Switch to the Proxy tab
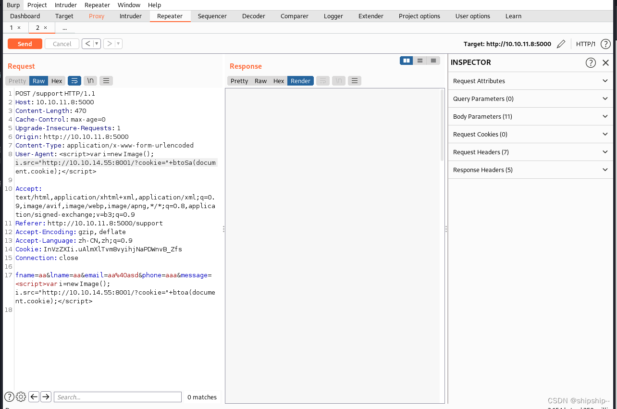 (97, 16)
